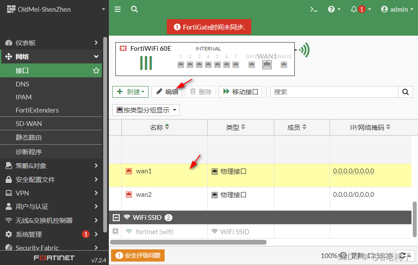
Task: Select the wan1 interface row
Action: coord(260,176)
